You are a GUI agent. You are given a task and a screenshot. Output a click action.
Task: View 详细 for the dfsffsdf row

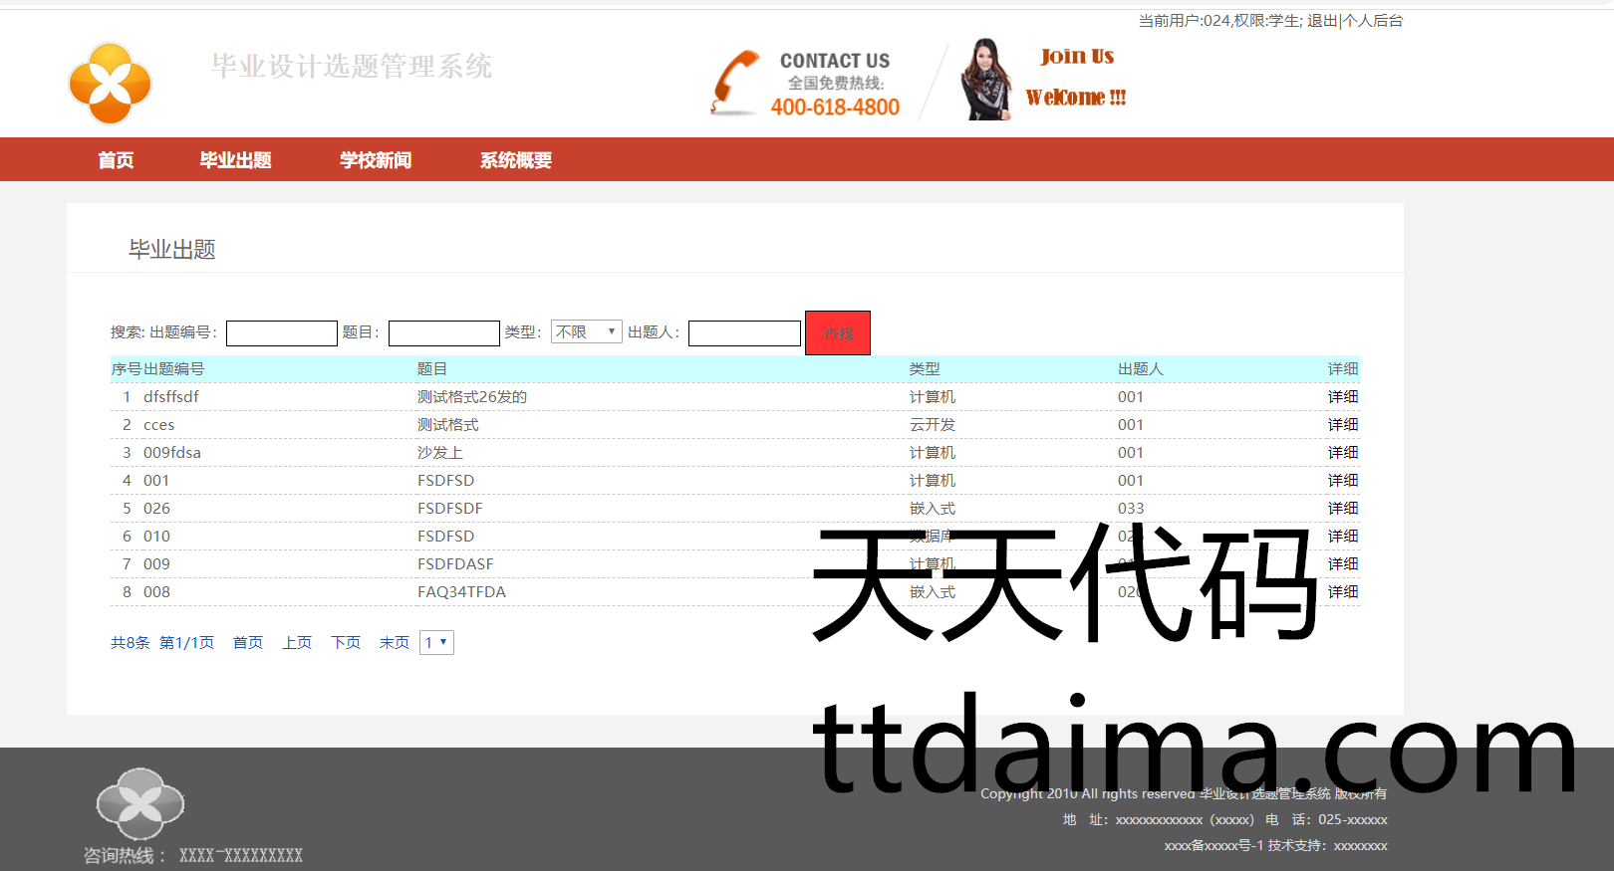point(1342,397)
